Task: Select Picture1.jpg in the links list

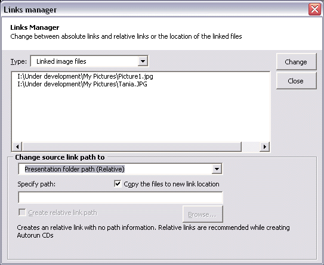Action: [85, 76]
